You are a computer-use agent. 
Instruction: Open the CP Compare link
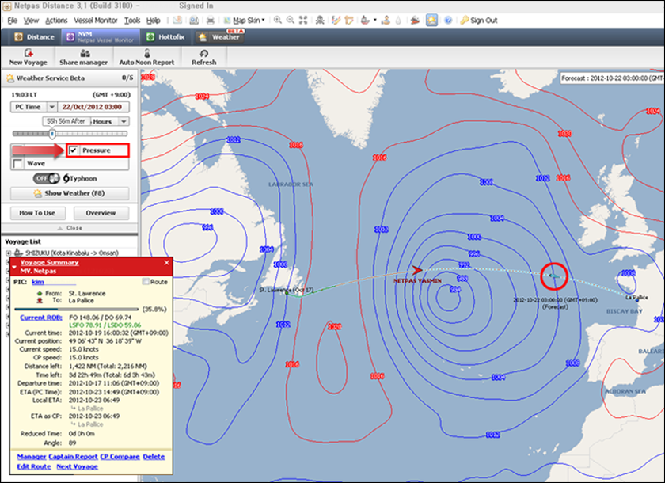(120, 457)
